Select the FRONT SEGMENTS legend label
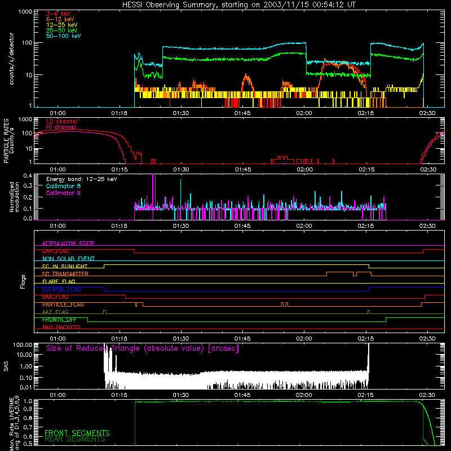This screenshot has height=451, width=451. pyautogui.click(x=77, y=433)
